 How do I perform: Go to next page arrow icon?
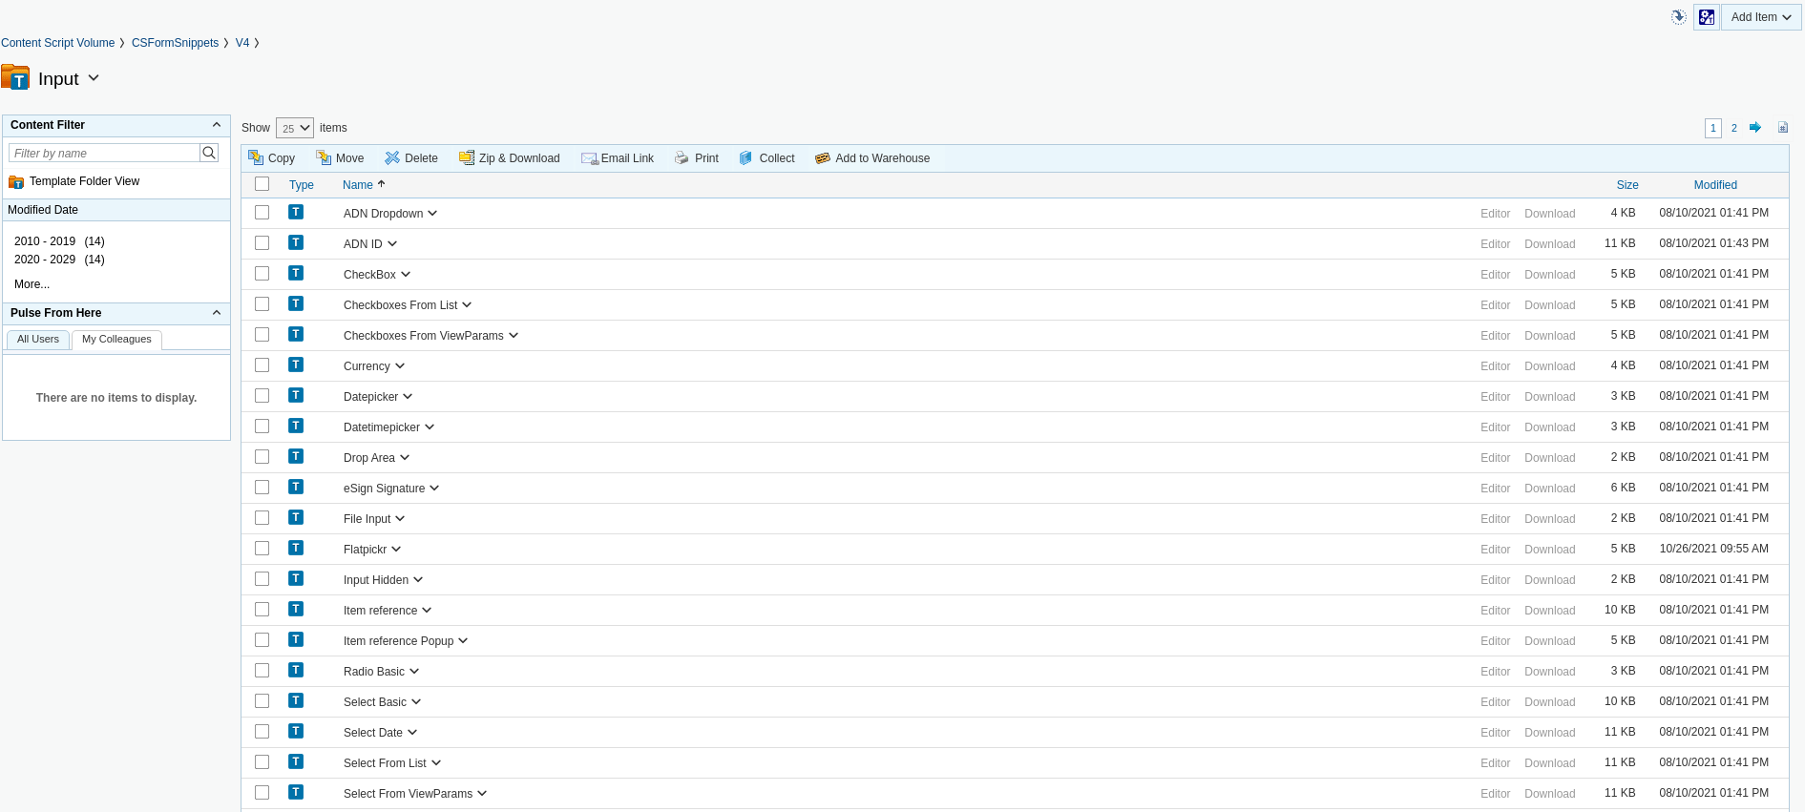point(1755,128)
